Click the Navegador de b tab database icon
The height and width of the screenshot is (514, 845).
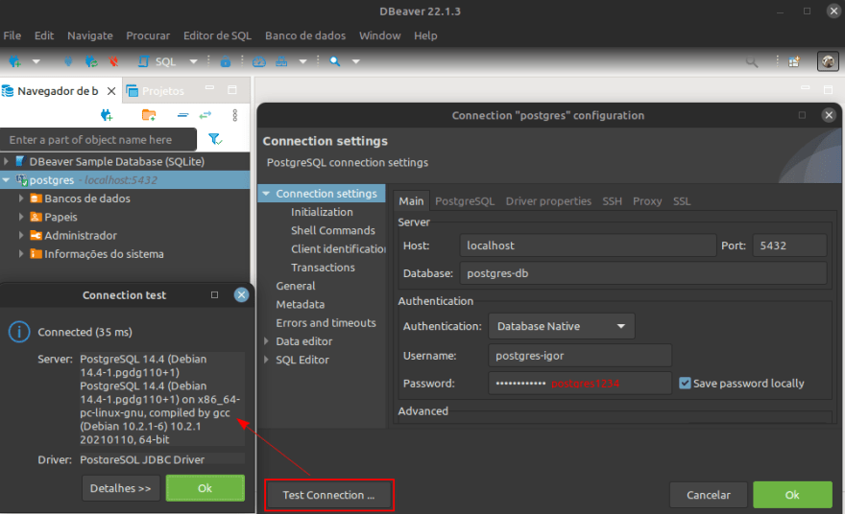tap(8, 91)
